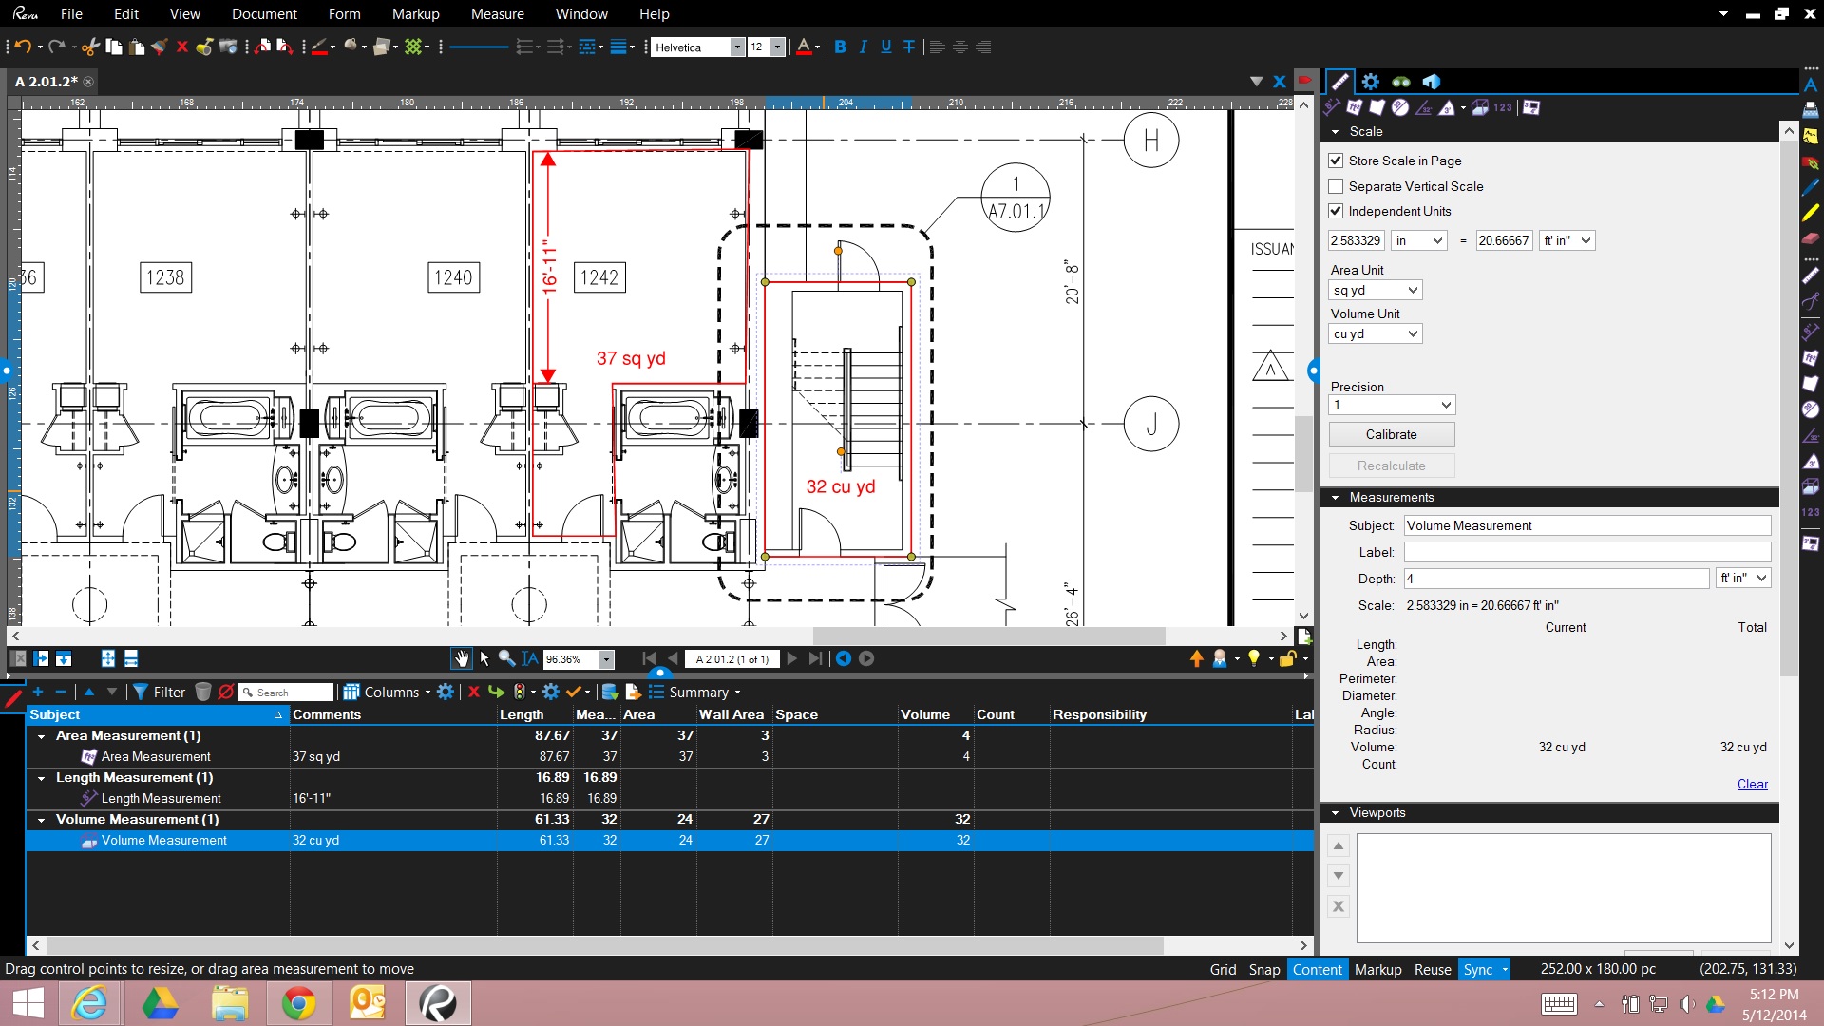The height and width of the screenshot is (1026, 1824).
Task: Switch to the Markup mode tab at bottom
Action: [x=1378, y=969]
